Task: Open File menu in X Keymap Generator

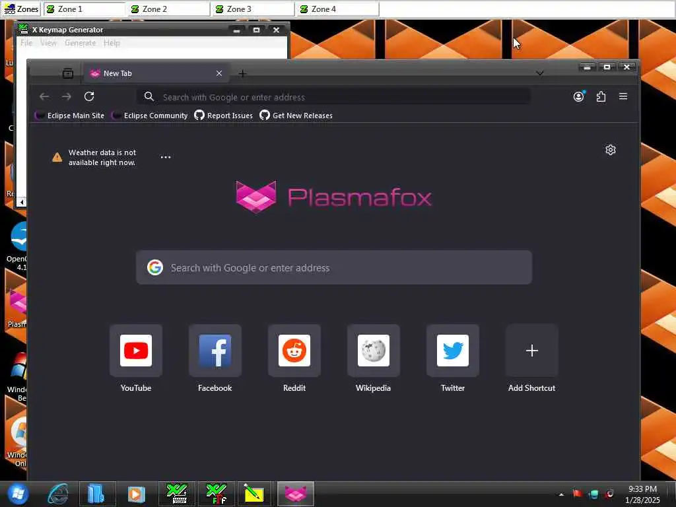Action: [26, 43]
